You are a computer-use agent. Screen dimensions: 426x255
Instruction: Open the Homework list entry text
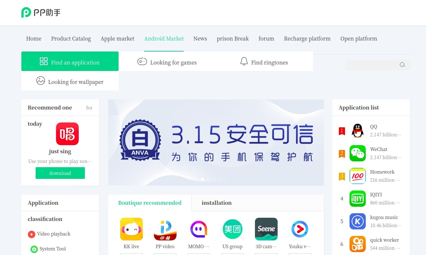pos(382,172)
